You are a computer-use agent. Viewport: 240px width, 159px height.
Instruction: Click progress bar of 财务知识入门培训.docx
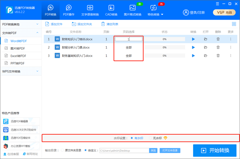[x=164, y=39]
